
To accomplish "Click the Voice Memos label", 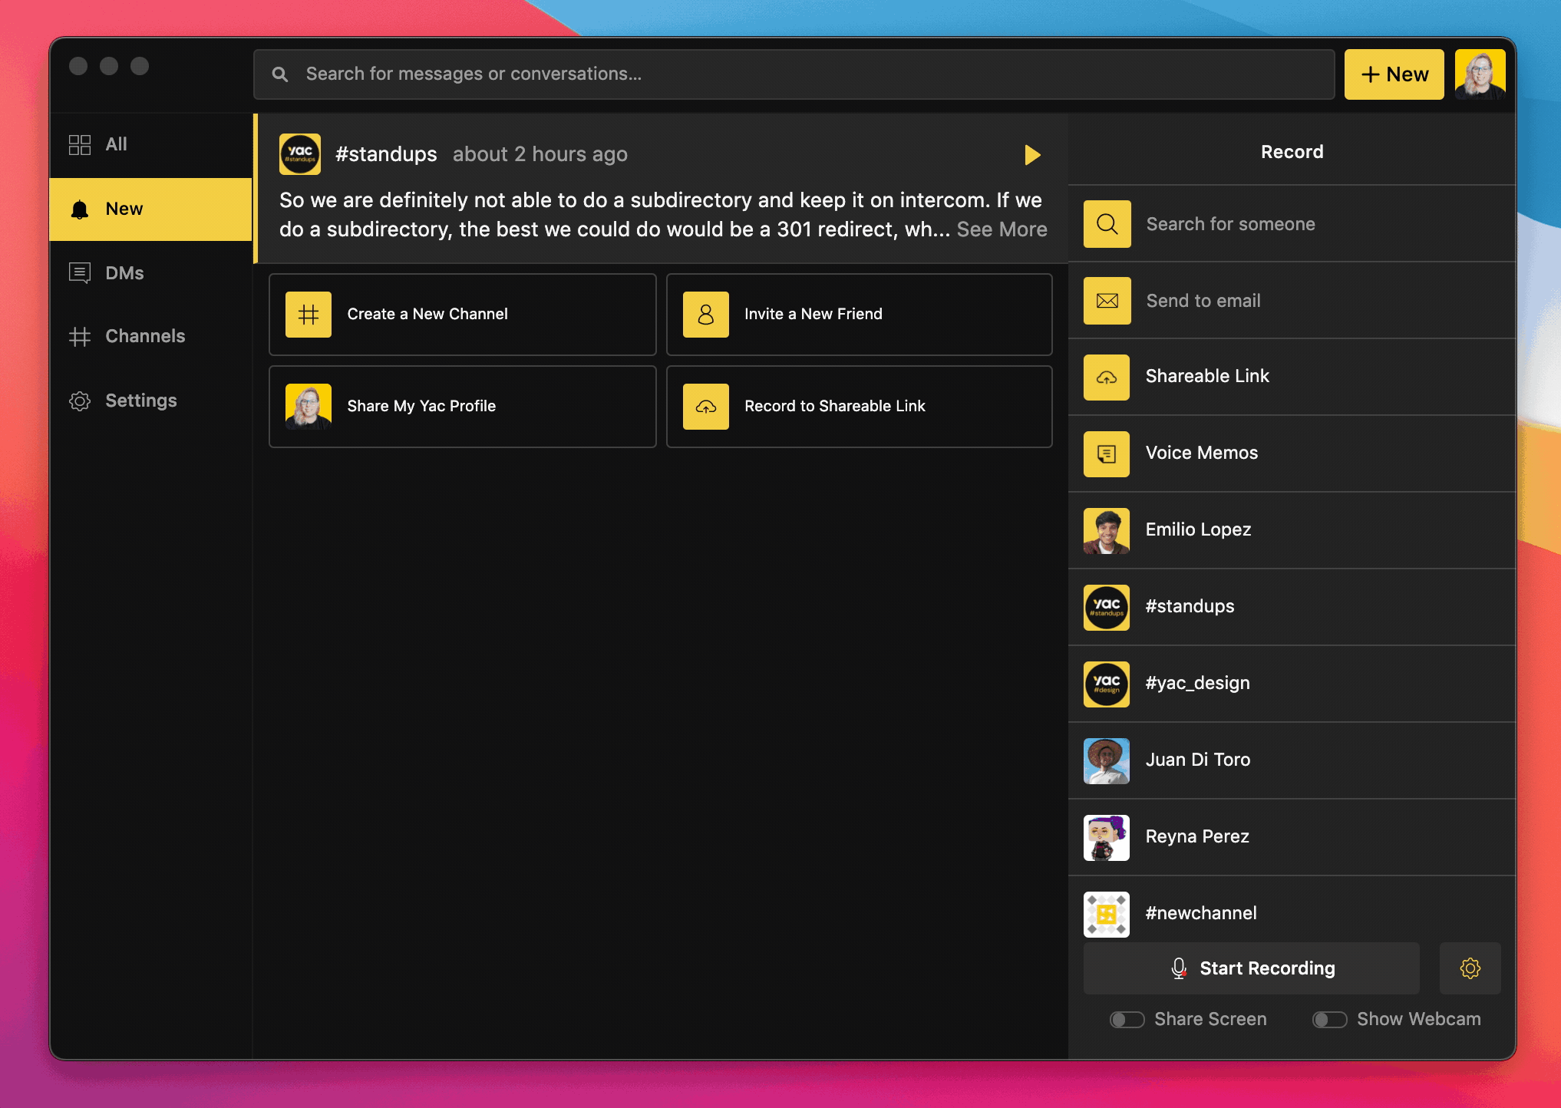I will click(x=1202, y=453).
